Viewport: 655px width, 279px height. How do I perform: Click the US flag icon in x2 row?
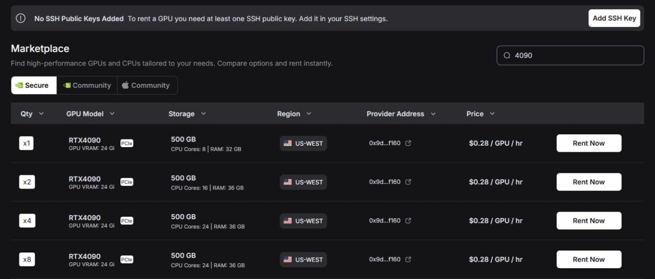click(x=288, y=182)
